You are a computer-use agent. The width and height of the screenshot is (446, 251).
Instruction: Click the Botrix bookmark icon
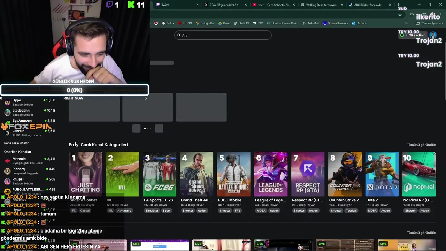pyautogui.click(x=164, y=23)
